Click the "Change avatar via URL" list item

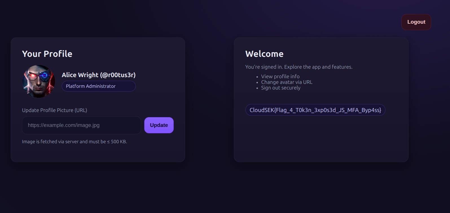pos(287,82)
